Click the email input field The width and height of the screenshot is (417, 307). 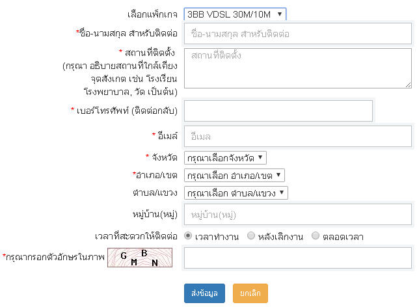298,137
